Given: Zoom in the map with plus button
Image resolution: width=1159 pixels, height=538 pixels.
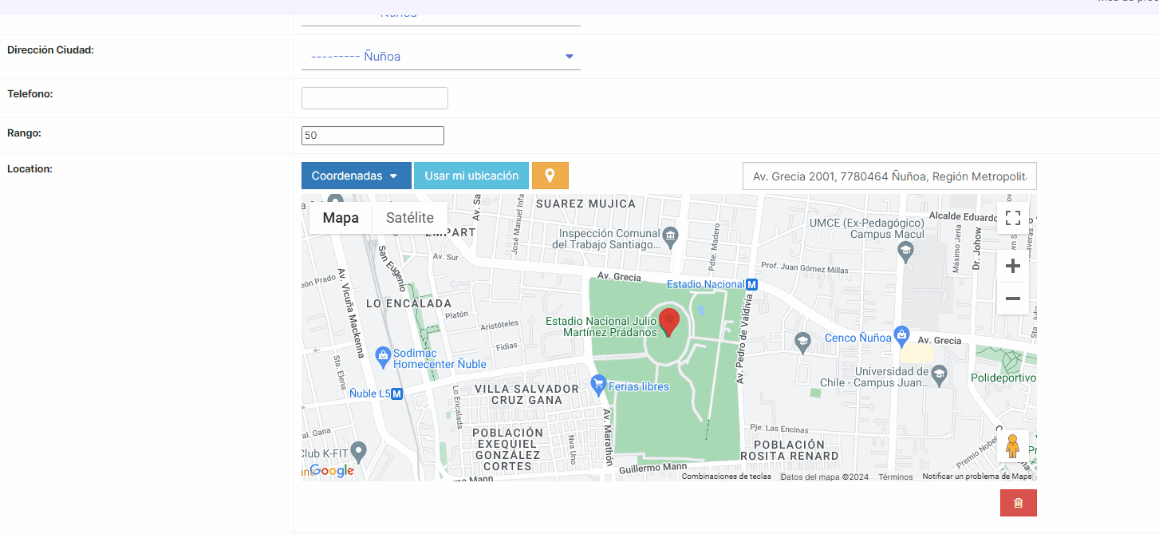Looking at the screenshot, I should pyautogui.click(x=1013, y=266).
